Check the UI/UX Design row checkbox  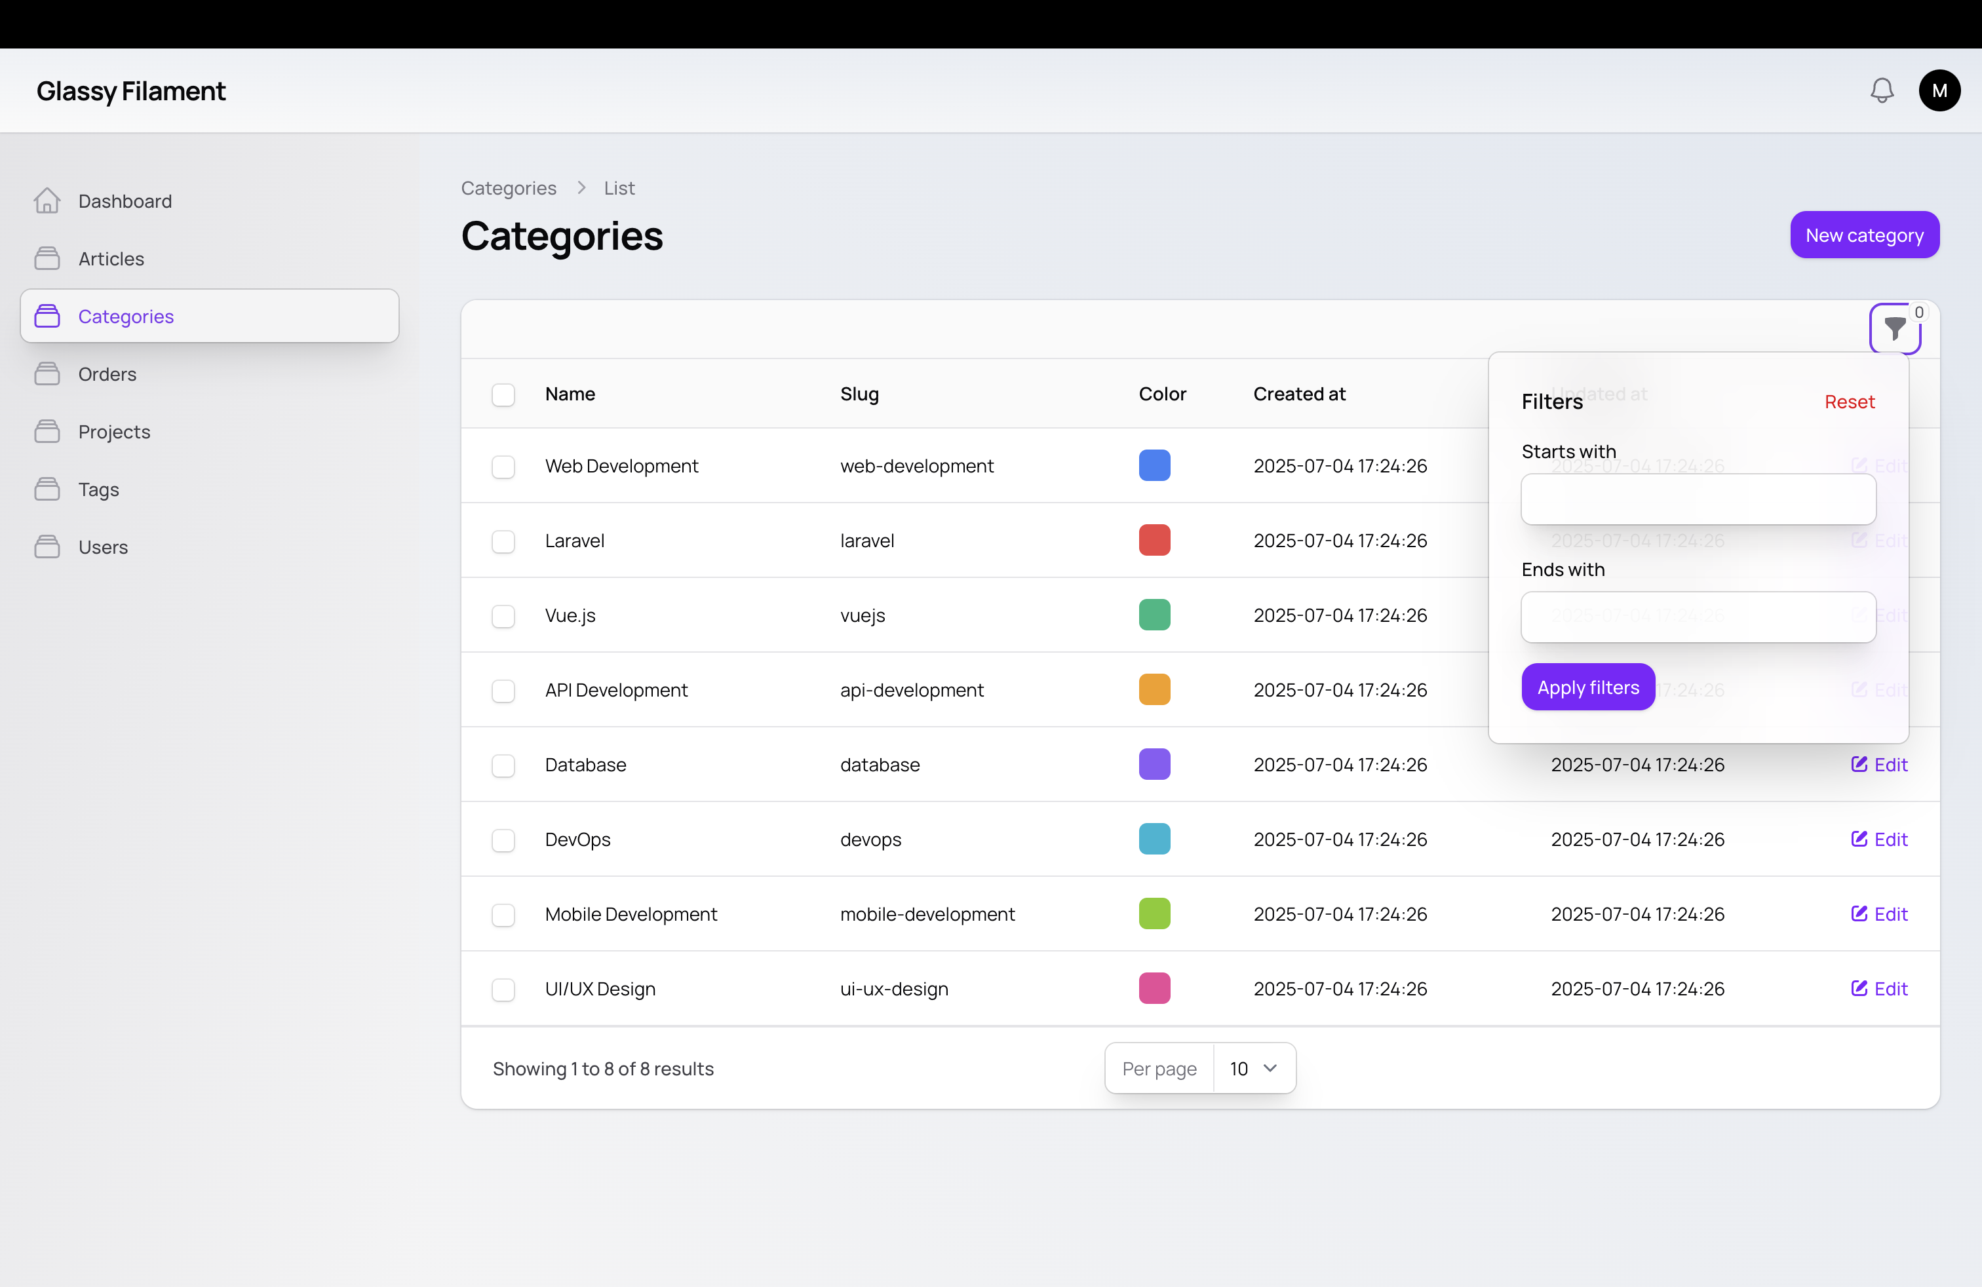click(x=503, y=989)
